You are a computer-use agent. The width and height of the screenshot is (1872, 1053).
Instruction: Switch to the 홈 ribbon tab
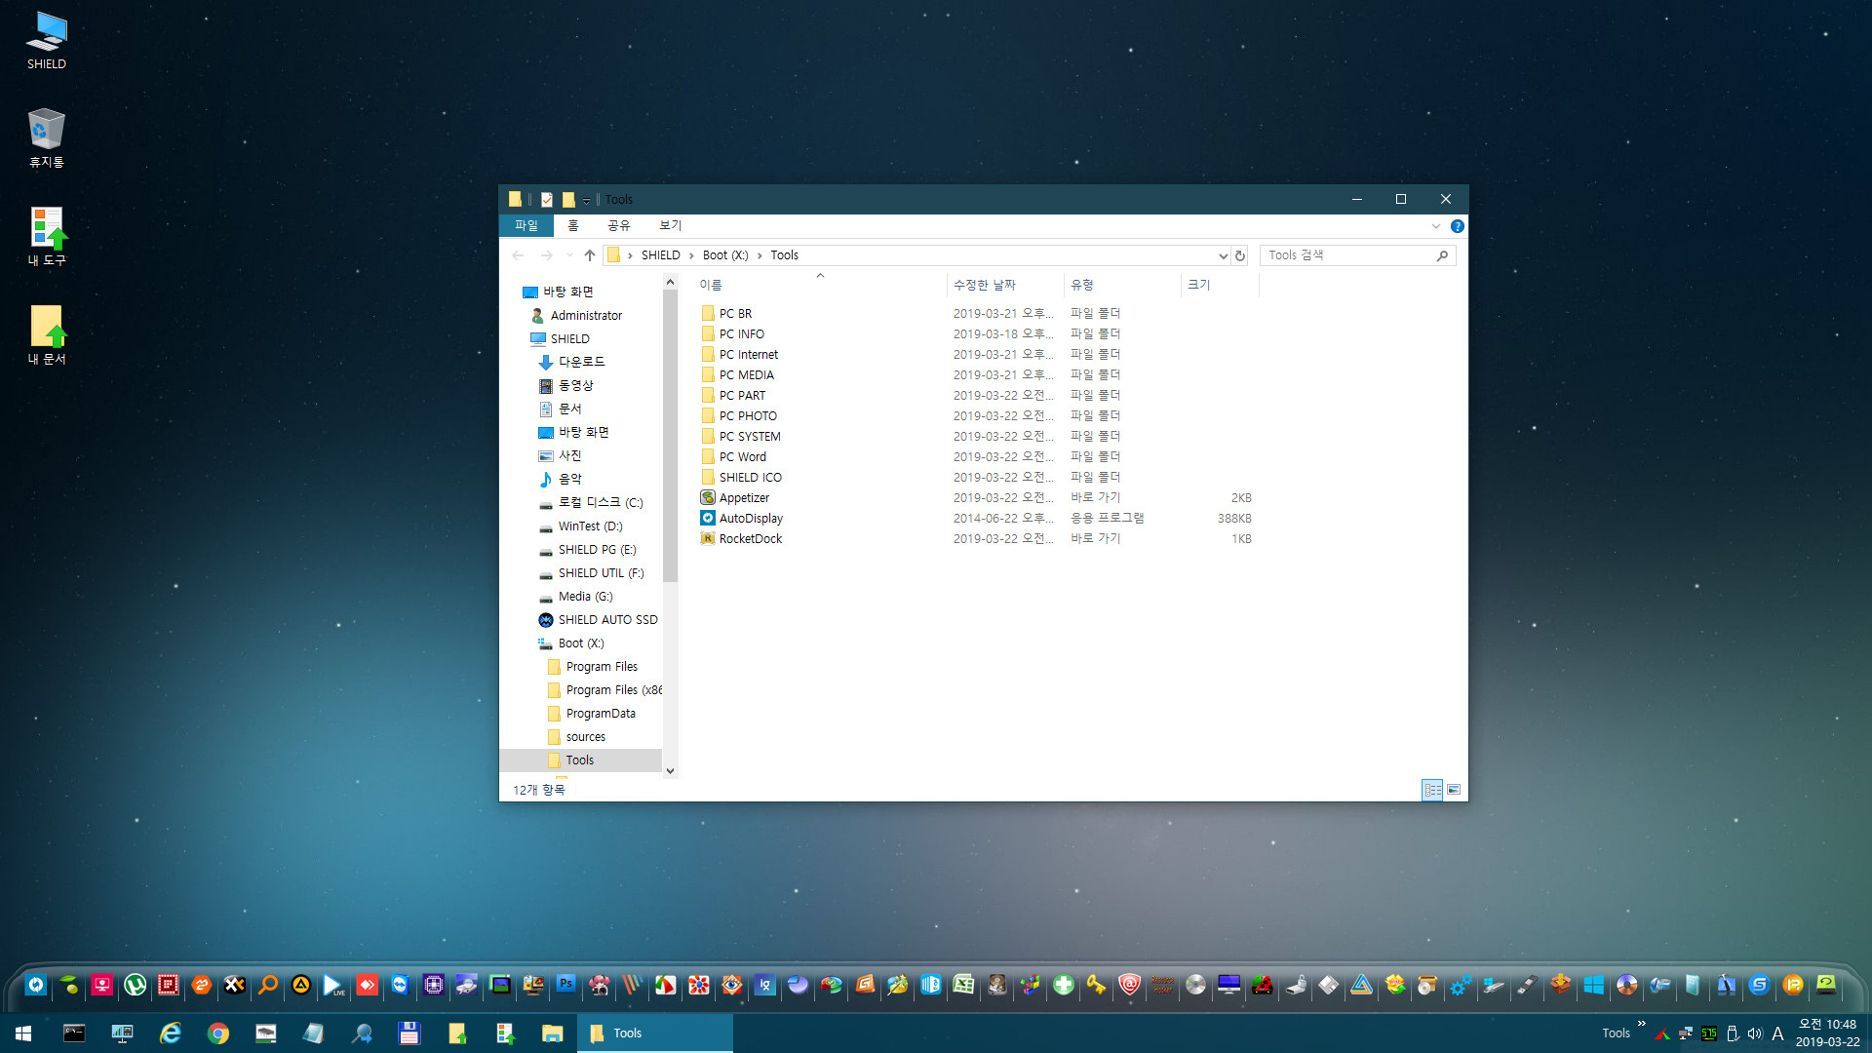pyautogui.click(x=573, y=225)
